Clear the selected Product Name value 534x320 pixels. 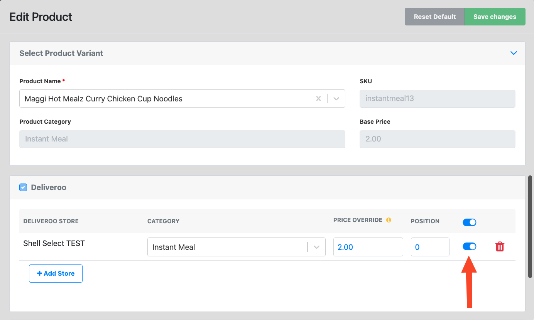click(319, 99)
